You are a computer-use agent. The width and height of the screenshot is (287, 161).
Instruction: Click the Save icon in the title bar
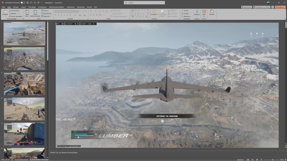27,3
